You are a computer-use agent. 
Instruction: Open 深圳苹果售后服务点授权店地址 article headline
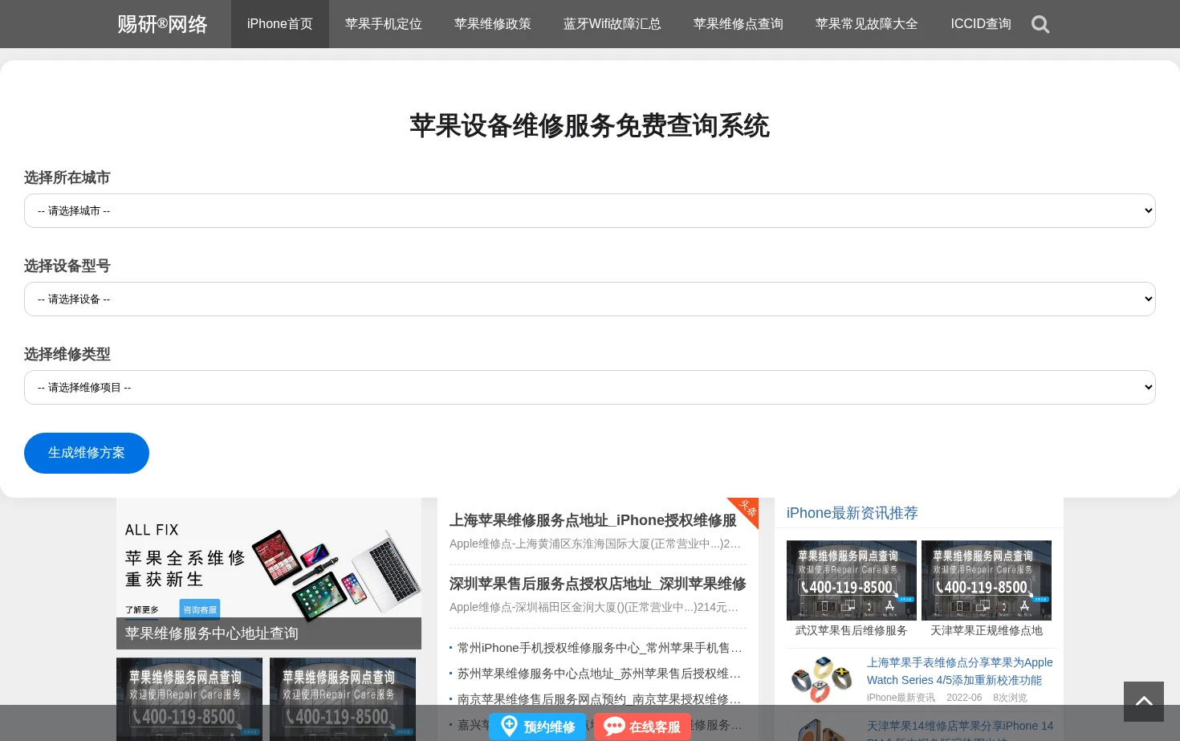tap(598, 584)
